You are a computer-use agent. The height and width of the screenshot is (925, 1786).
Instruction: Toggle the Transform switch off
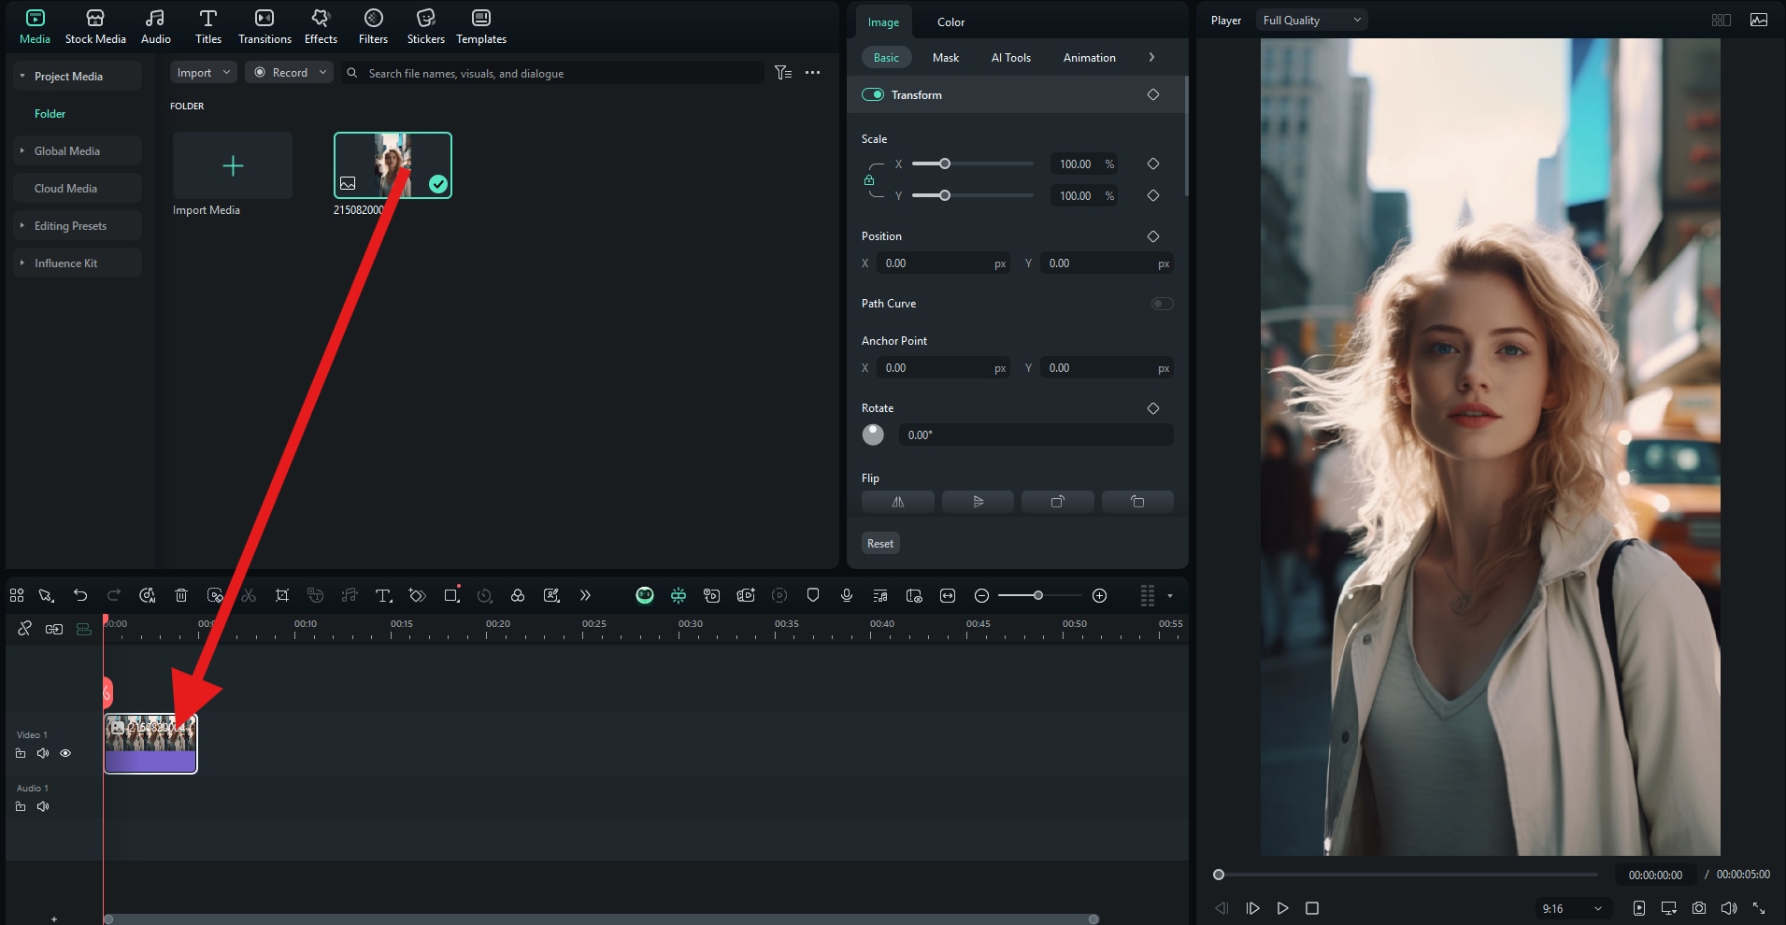coord(873,94)
